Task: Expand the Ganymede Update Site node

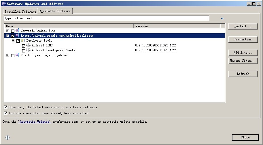Action: pyautogui.click(x=7, y=31)
